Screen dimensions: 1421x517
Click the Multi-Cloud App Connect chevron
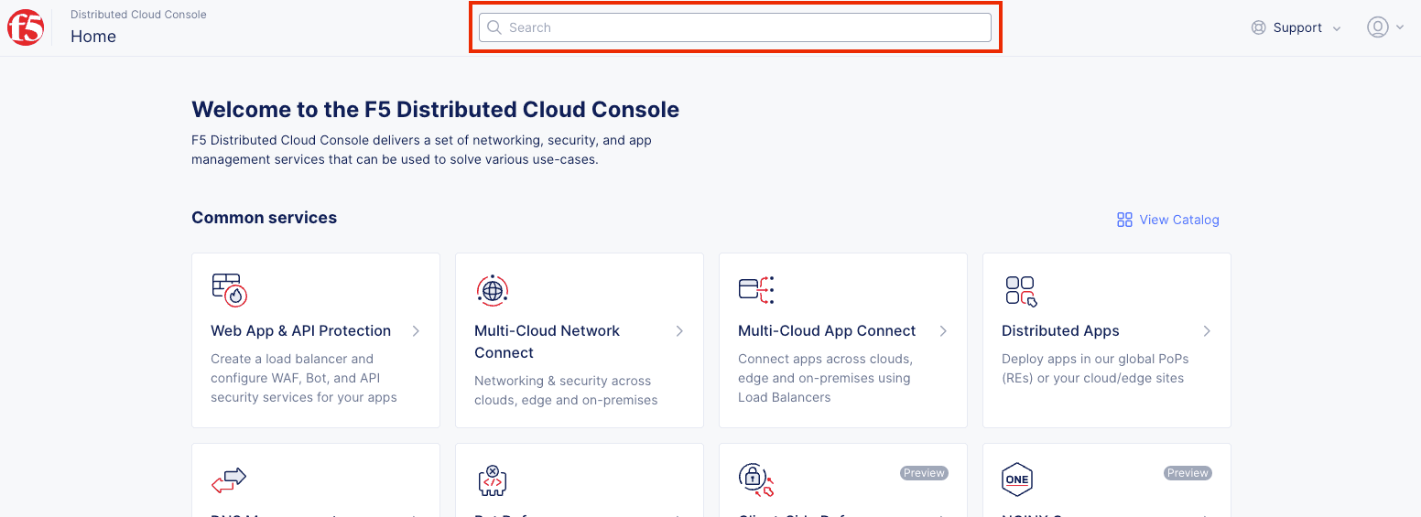(943, 331)
